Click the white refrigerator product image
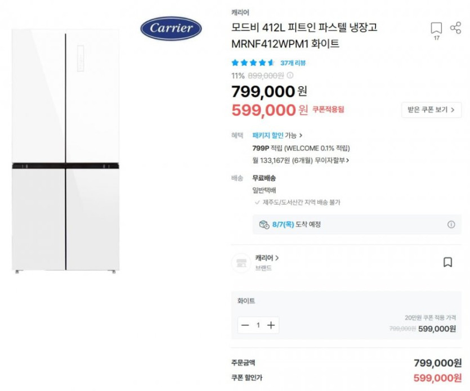 (66, 152)
